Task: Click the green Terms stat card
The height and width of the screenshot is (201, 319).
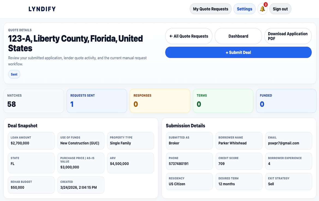Action: (223, 101)
